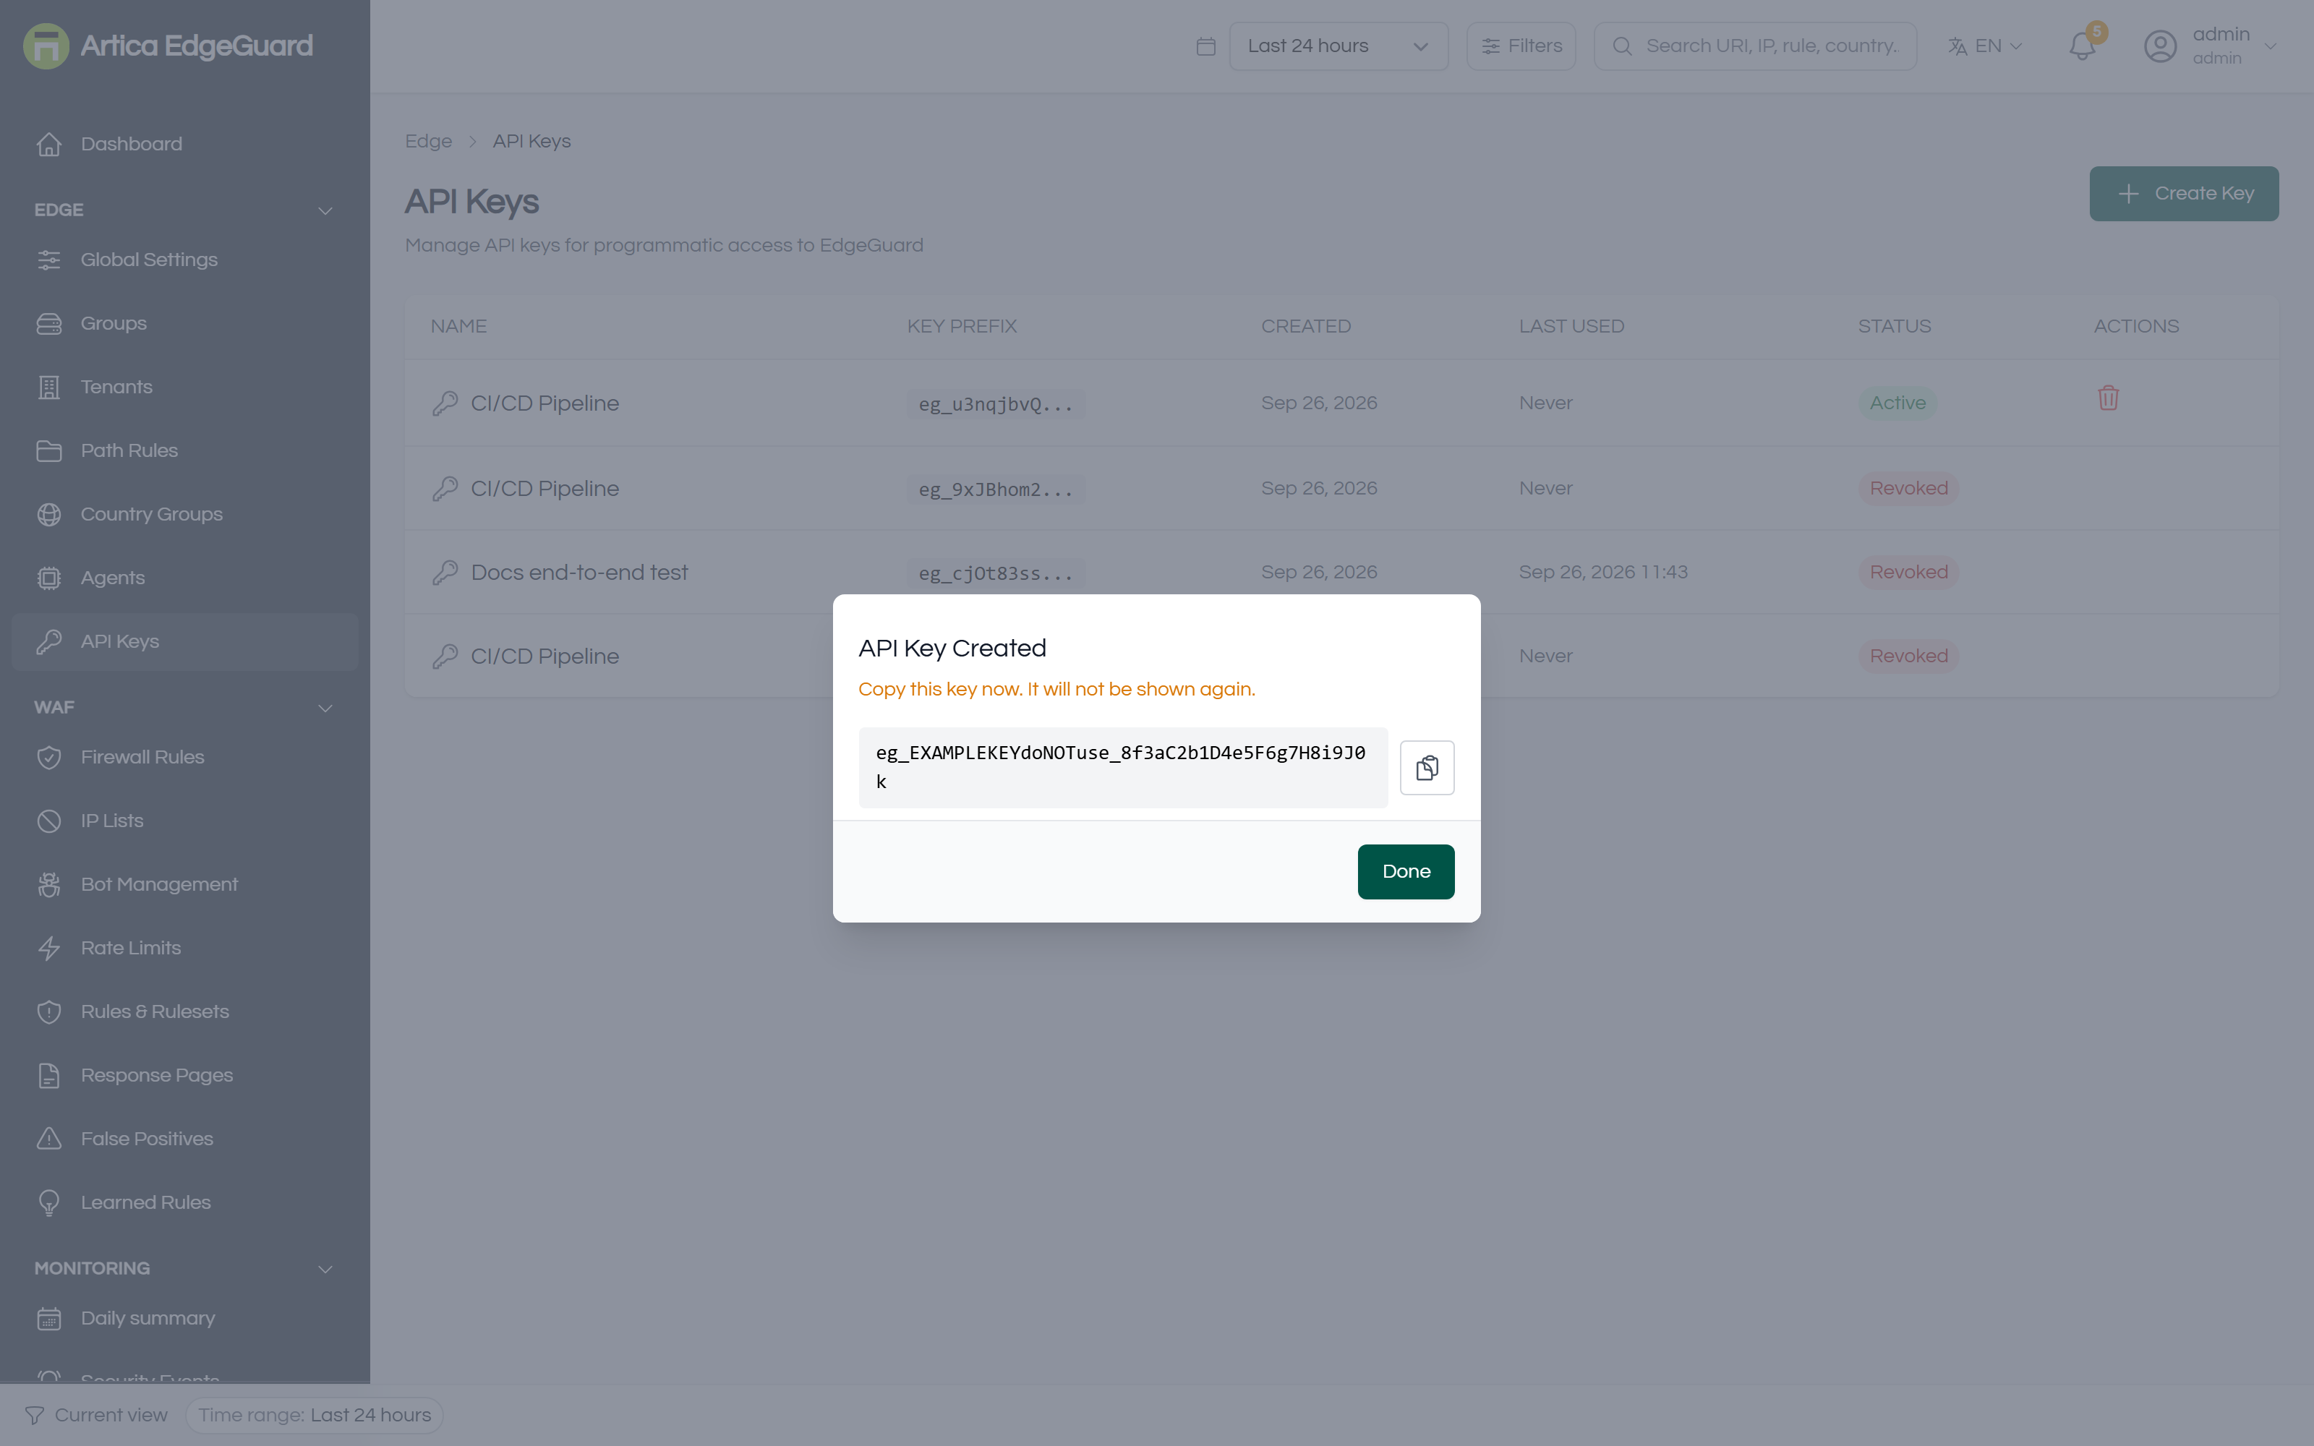Viewport: 2314px width, 1446px height.
Task: Delete the active CI/CD Pipeline key
Action: coord(2109,398)
